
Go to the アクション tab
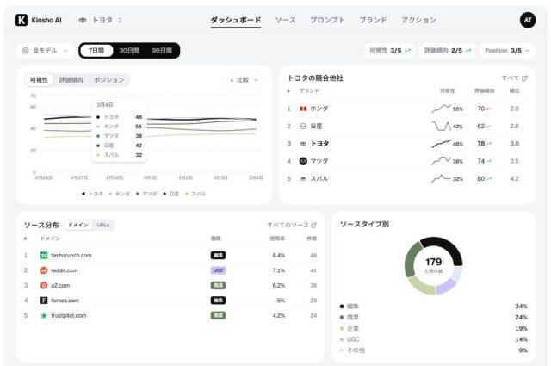pyautogui.click(x=419, y=20)
